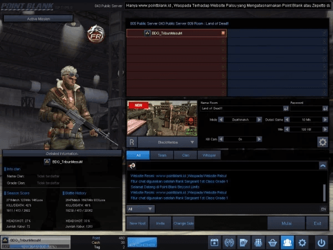This screenshot has width=333, height=250.
Task: Click the highlighted friends community icon
Action: tap(287, 242)
